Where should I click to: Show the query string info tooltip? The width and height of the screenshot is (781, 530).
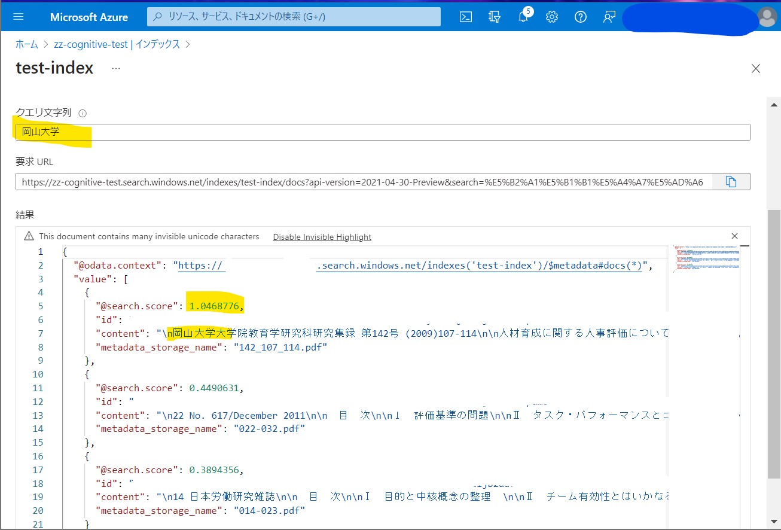tap(83, 113)
